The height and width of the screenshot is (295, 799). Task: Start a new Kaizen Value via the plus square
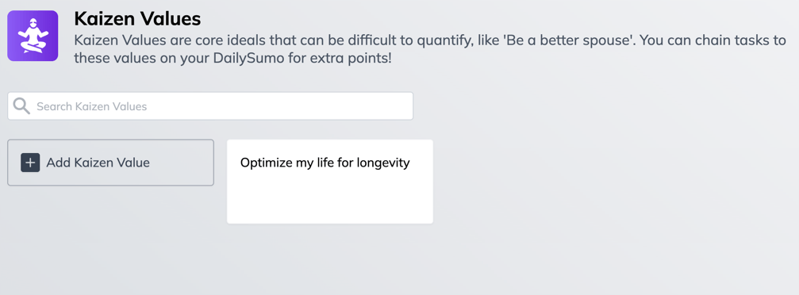(x=30, y=163)
